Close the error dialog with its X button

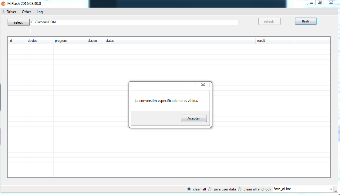[x=203, y=84]
